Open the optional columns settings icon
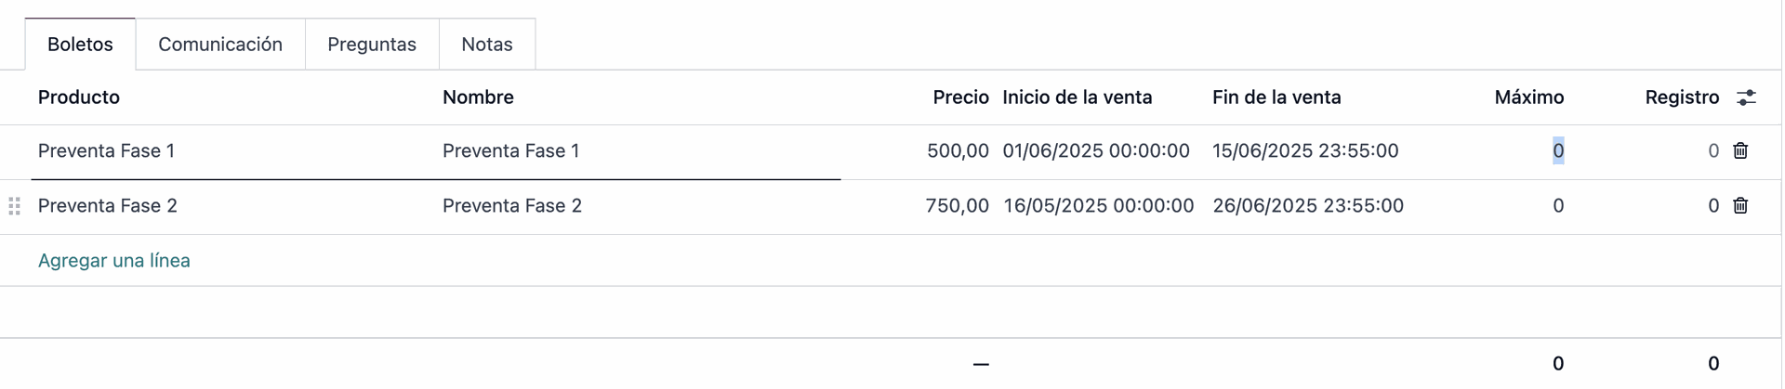1785x389 pixels. pyautogui.click(x=1746, y=97)
